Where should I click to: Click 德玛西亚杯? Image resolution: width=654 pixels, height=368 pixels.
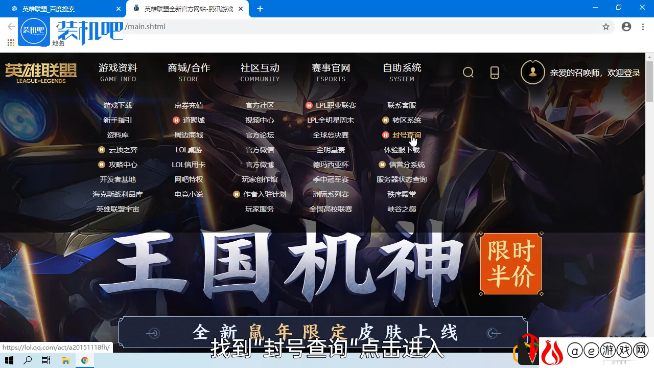(331, 165)
